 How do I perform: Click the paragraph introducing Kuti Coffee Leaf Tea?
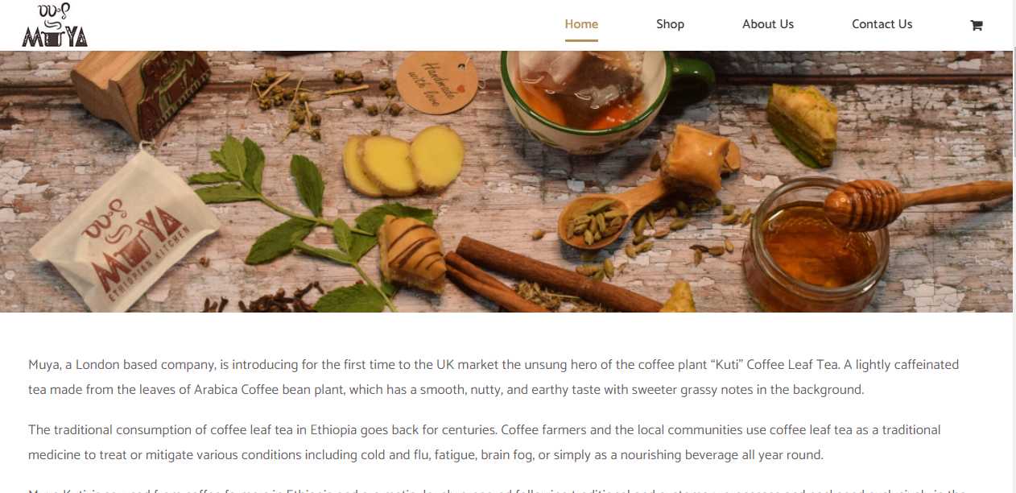(x=494, y=377)
